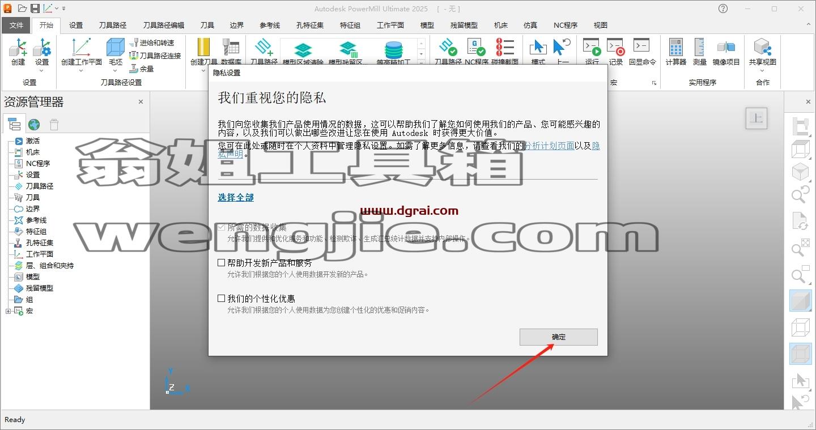Open quick access toolbar customize dropdown

tap(64, 8)
